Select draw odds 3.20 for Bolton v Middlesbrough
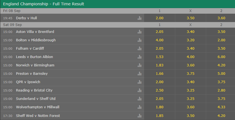 (x=190, y=40)
